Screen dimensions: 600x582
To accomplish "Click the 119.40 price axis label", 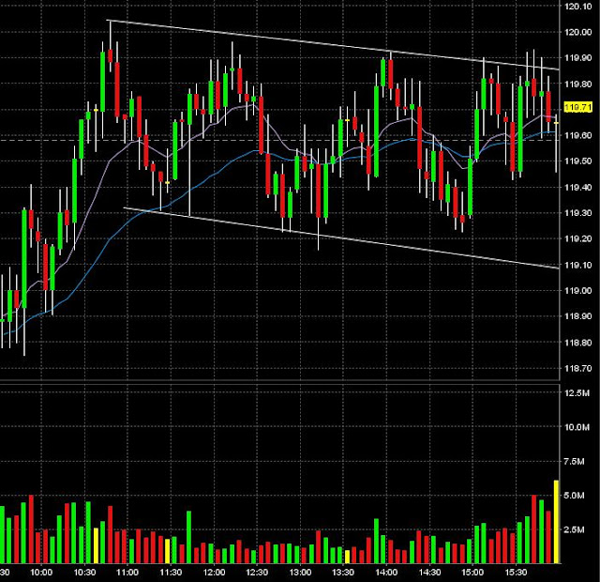I will [x=577, y=187].
